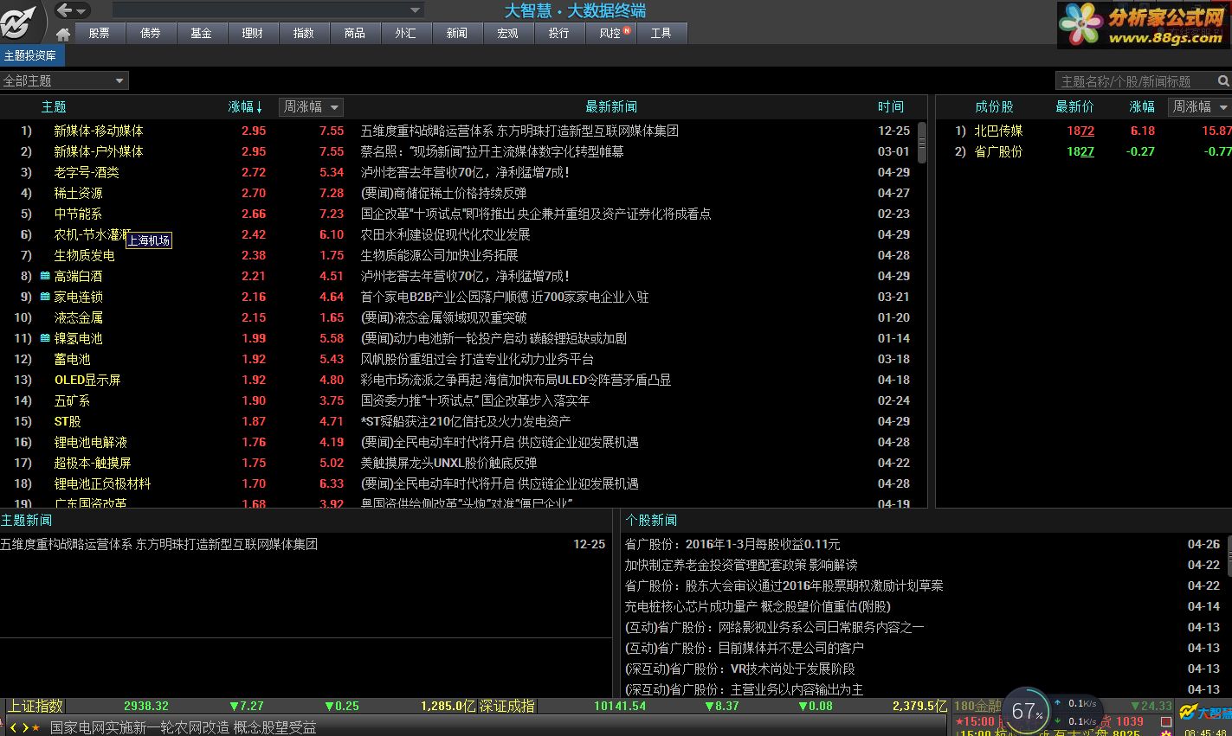Image resolution: width=1232 pixels, height=736 pixels.
Task: Click the 主题新闻 panel header
Action: click(26, 520)
